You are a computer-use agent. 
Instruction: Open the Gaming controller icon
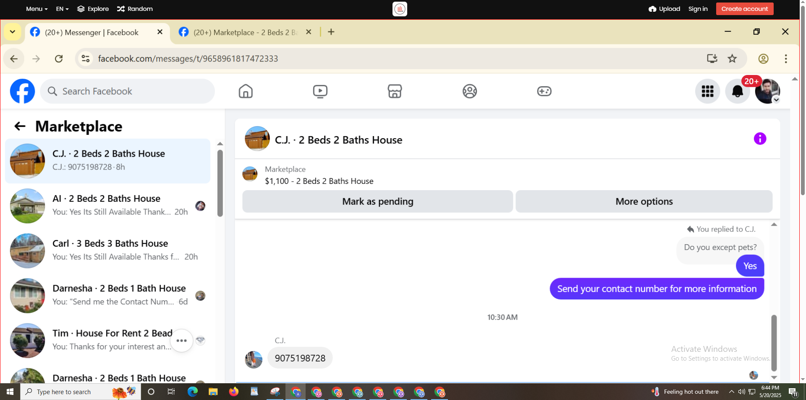click(x=544, y=91)
